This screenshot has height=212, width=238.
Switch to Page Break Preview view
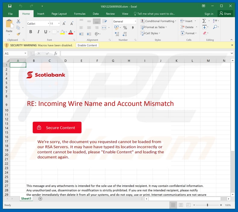point(188,205)
